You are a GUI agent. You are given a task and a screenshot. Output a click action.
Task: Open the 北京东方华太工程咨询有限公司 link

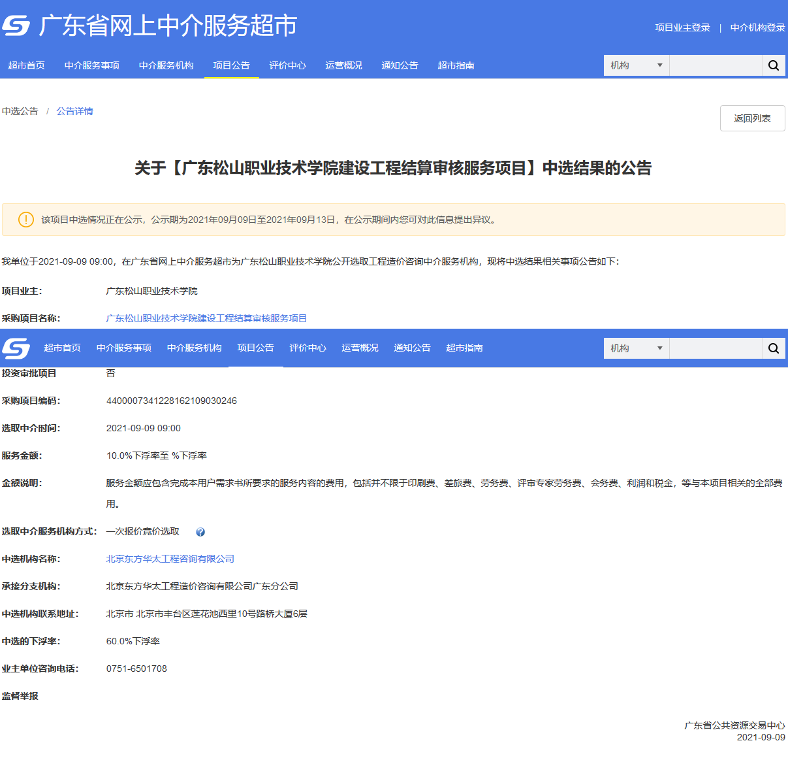[170, 559]
